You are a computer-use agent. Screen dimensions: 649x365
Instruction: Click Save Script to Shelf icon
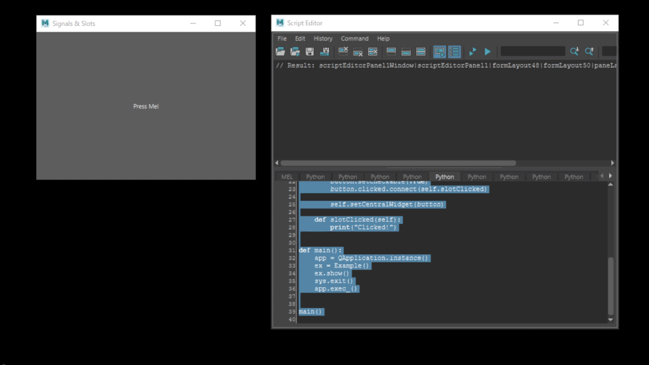(324, 51)
